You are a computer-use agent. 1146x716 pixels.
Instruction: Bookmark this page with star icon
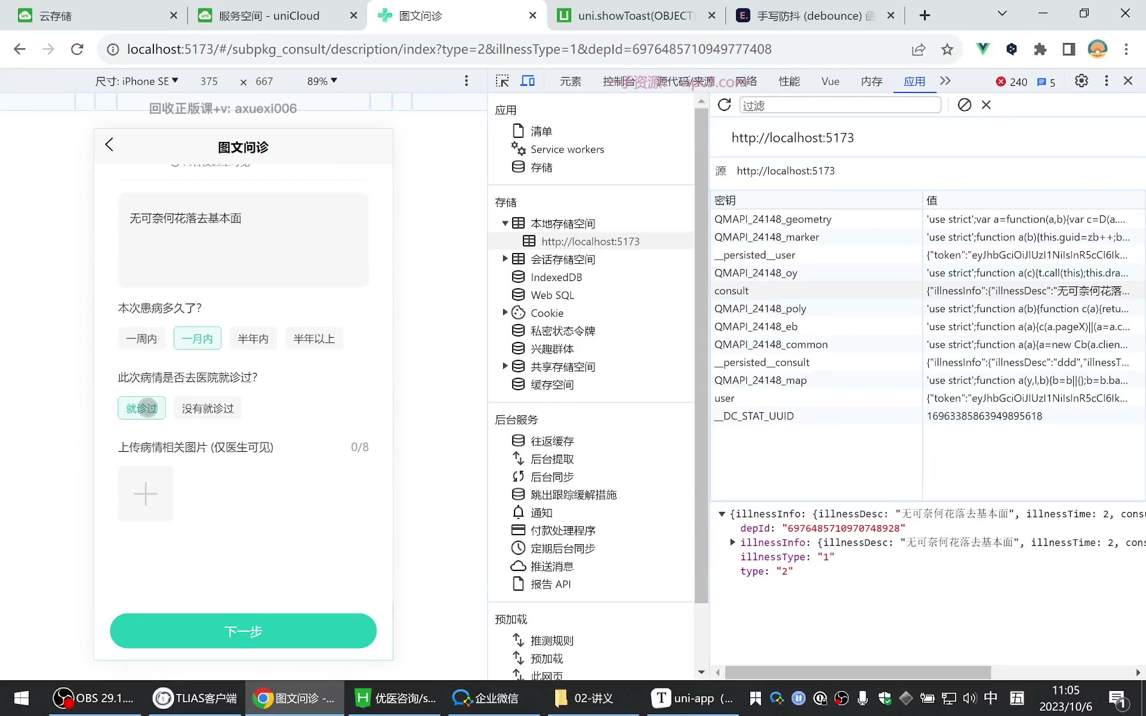tap(947, 49)
